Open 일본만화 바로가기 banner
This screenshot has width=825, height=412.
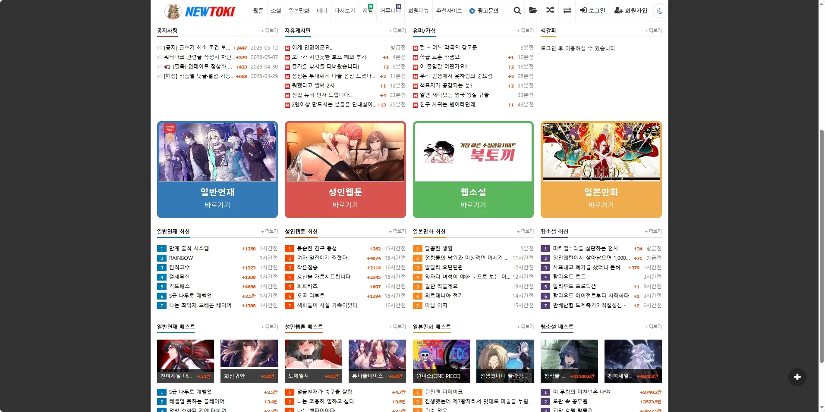[601, 169]
